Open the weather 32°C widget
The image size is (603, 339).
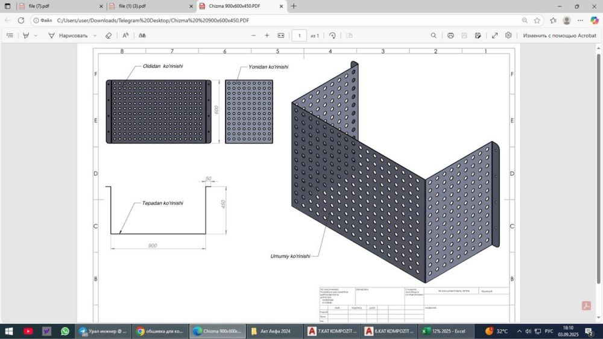click(x=496, y=331)
